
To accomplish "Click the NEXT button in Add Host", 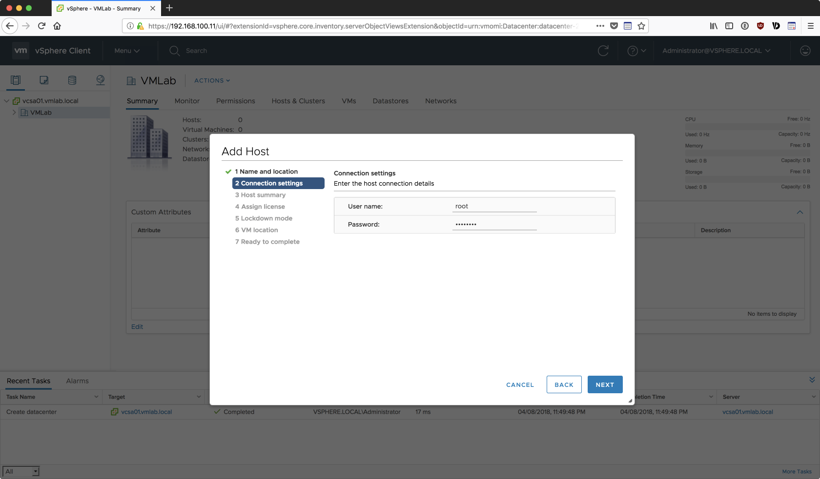I will [x=605, y=384].
